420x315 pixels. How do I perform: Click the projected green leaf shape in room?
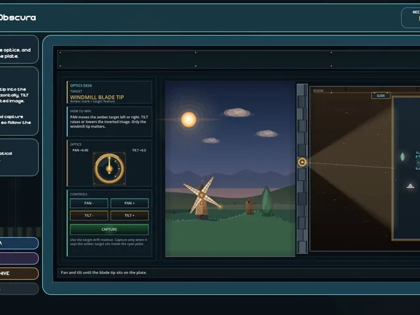(x=402, y=157)
